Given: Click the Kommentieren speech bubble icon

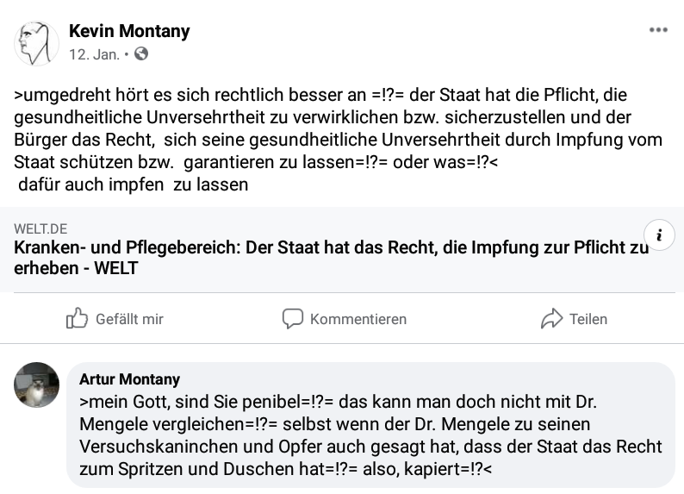Looking at the screenshot, I should pos(292,319).
